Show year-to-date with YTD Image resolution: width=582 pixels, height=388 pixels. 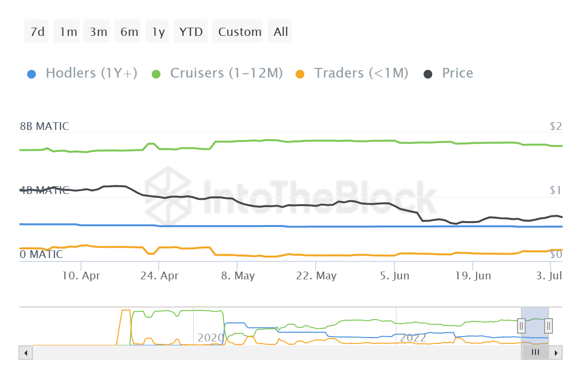pyautogui.click(x=191, y=32)
